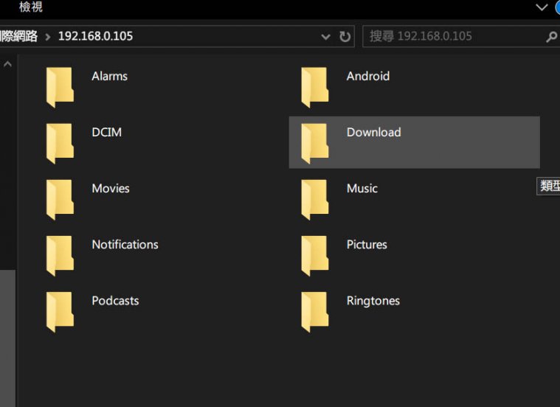Click the Movies folder icon
Image resolution: width=560 pixels, height=407 pixels.
(x=60, y=199)
